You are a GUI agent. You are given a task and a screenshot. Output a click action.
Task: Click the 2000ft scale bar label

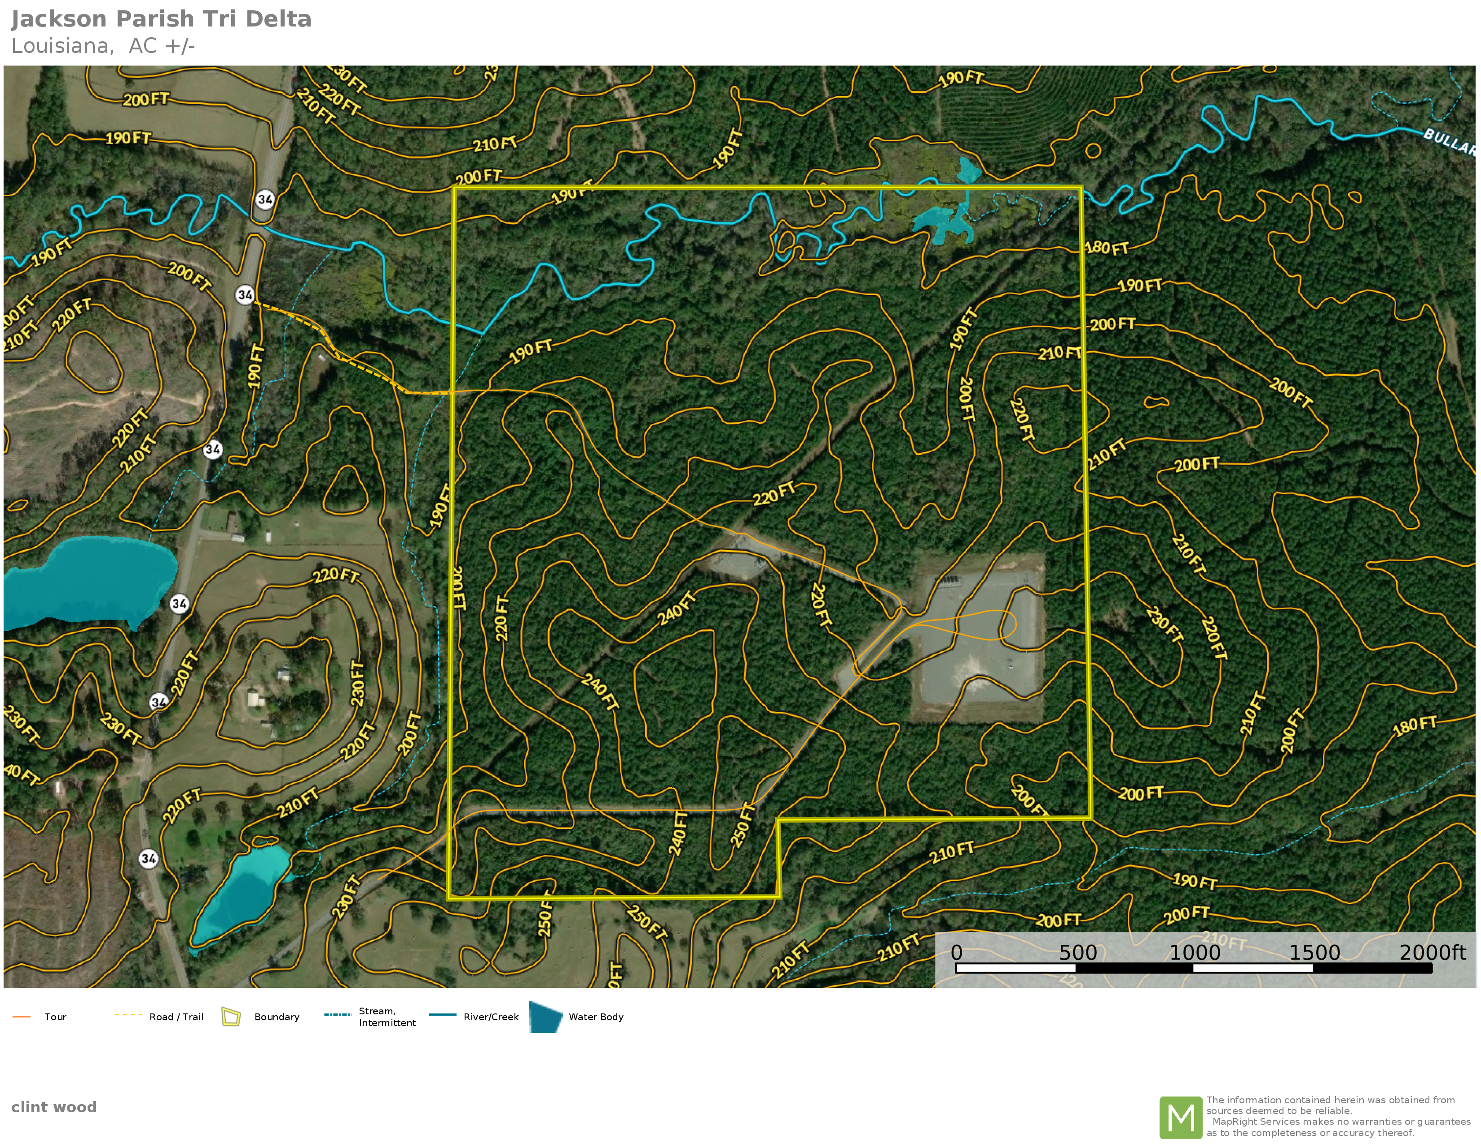tap(1432, 952)
